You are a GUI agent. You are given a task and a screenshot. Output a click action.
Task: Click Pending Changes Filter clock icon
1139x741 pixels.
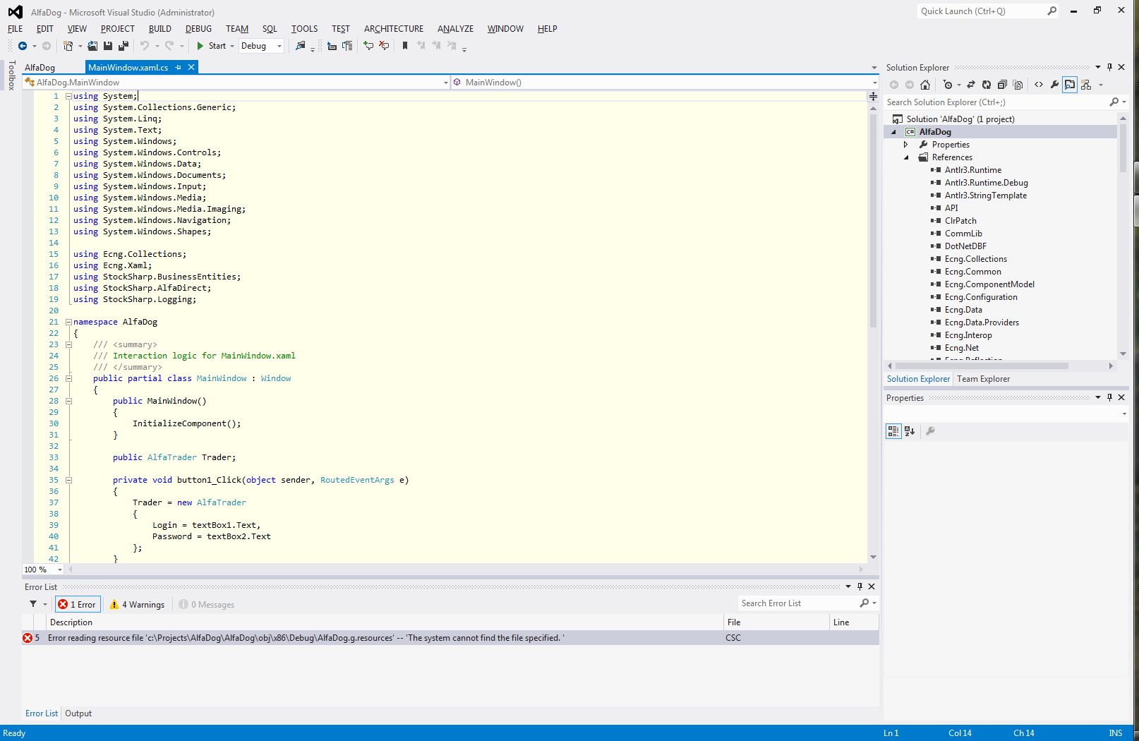[948, 85]
